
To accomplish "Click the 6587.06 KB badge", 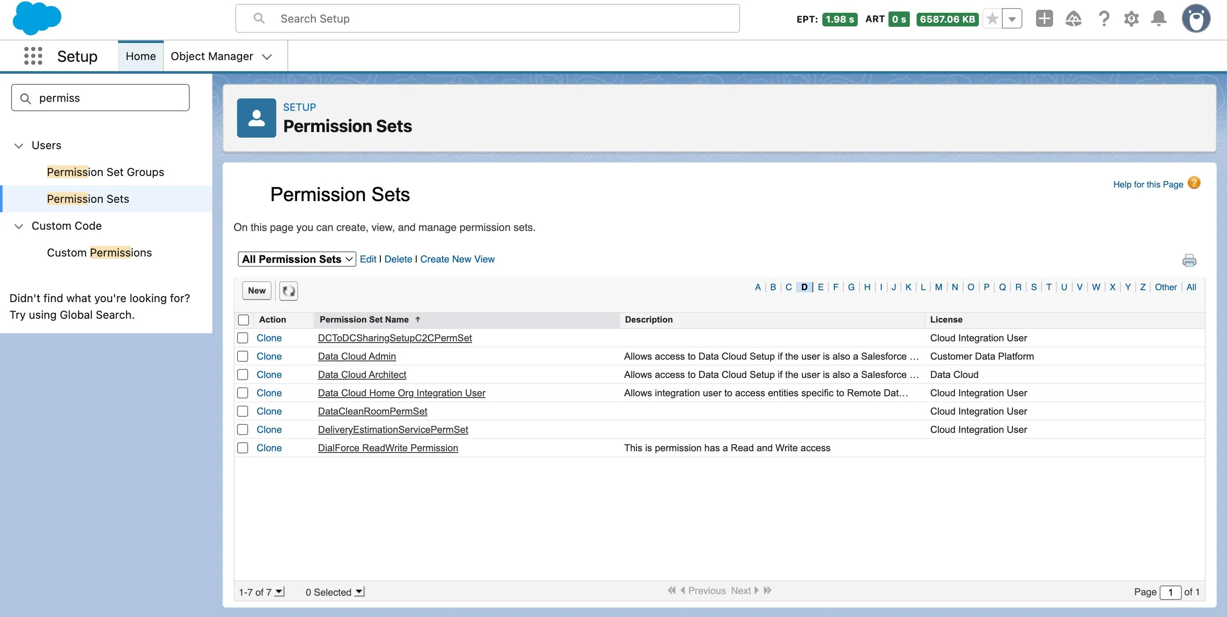I will (x=947, y=19).
